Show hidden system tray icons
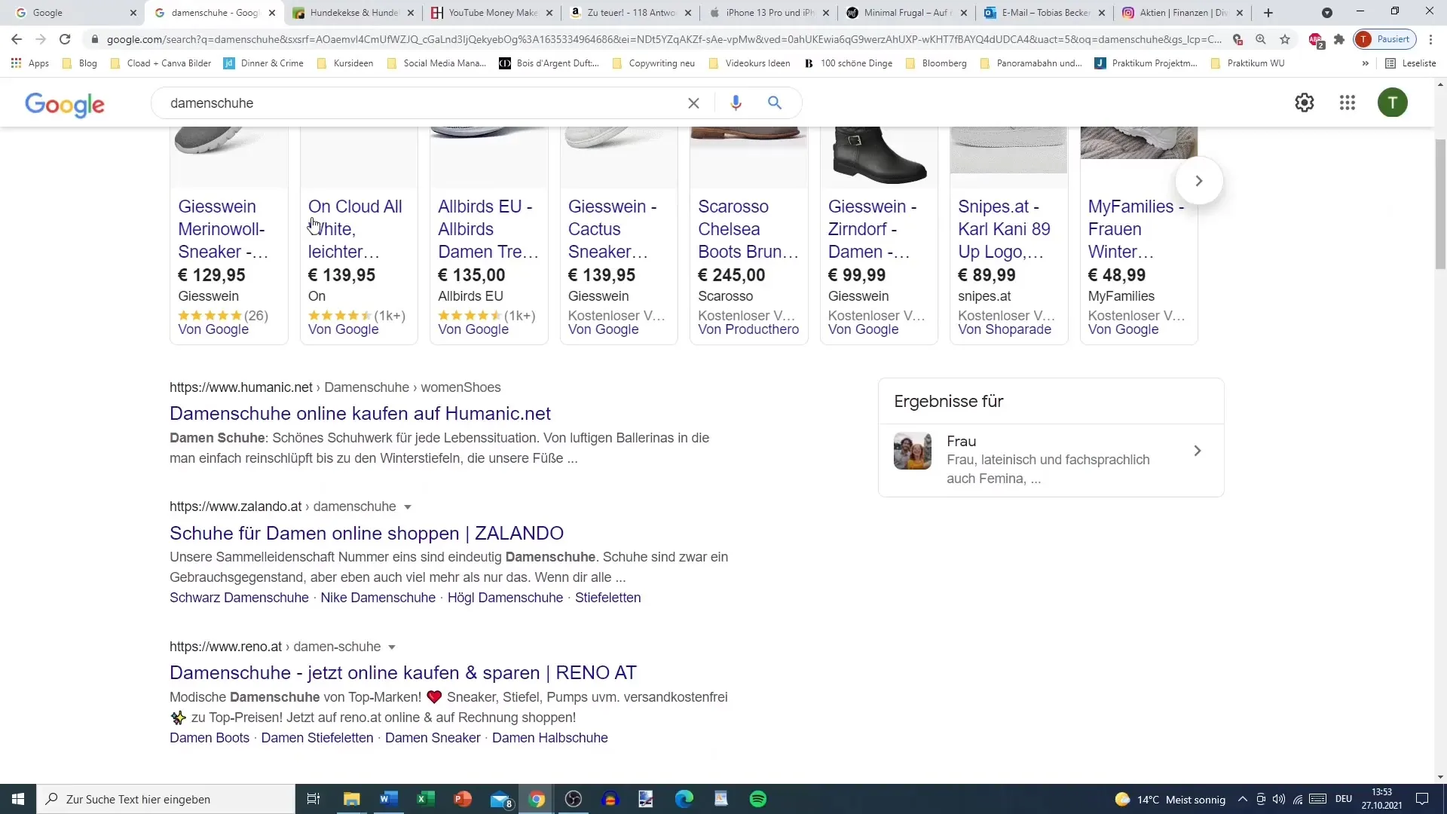This screenshot has height=814, width=1447. (1242, 799)
